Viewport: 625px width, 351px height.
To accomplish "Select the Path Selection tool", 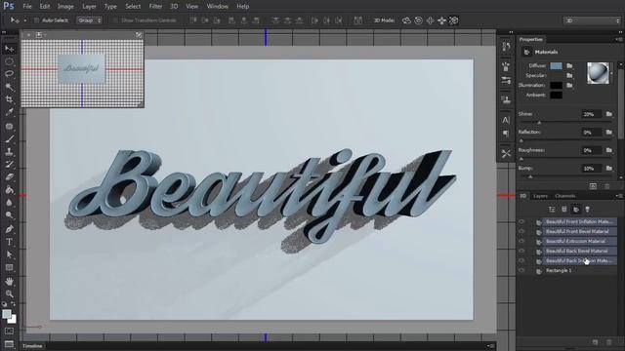I will click(x=9, y=254).
